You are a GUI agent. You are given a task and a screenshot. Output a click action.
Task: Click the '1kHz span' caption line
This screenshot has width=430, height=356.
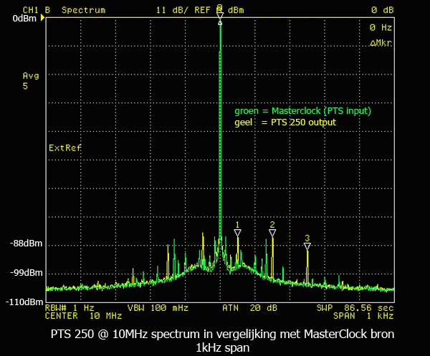coord(223,348)
